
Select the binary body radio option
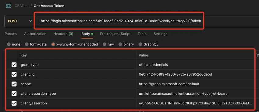pyautogui.click(x=120, y=44)
